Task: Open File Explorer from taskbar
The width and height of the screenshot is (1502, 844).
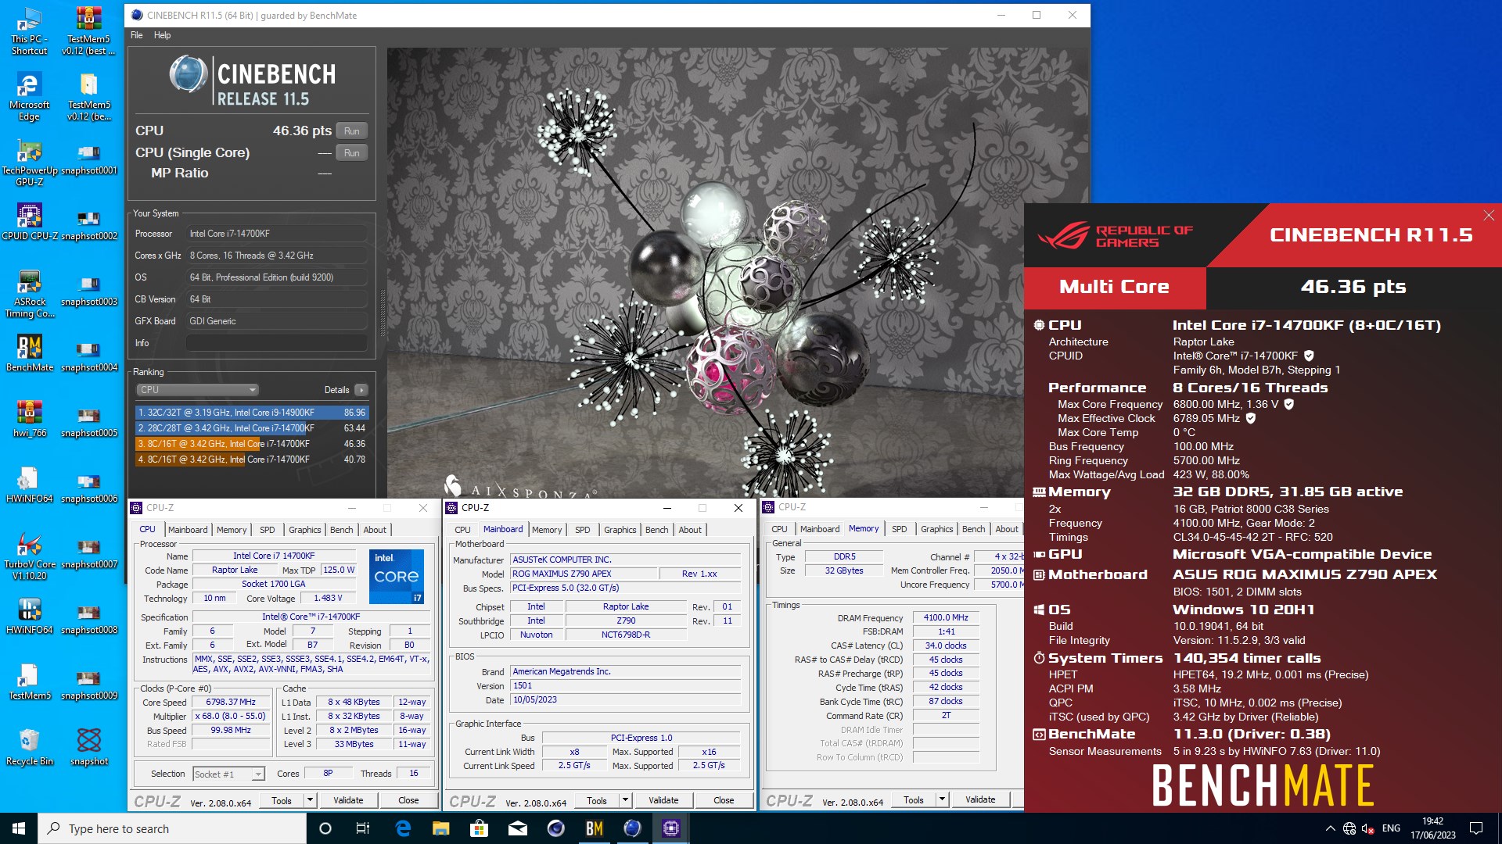Action: pos(441,828)
